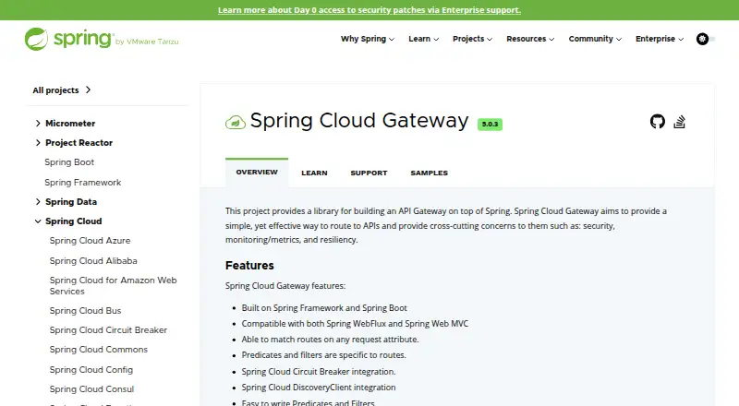739x406 pixels.
Task: Click 'Able to match routes' bullet
Action: (x=331, y=340)
